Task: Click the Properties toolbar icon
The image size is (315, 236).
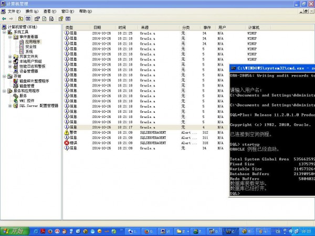Action: click(x=37, y=19)
